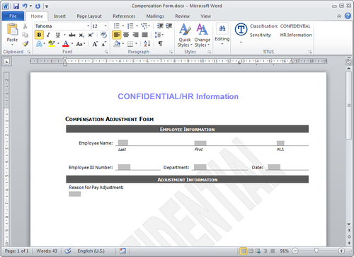The width and height of the screenshot is (354, 257).
Task: Click the Employee Name Last field
Action: click(123, 142)
